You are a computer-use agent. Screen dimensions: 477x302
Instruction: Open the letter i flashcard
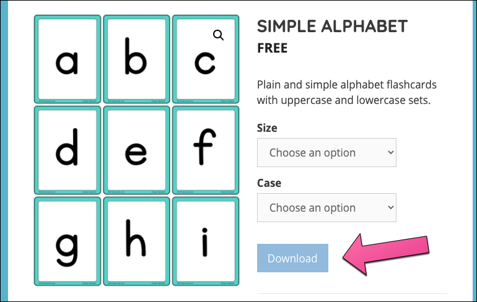coord(205,241)
